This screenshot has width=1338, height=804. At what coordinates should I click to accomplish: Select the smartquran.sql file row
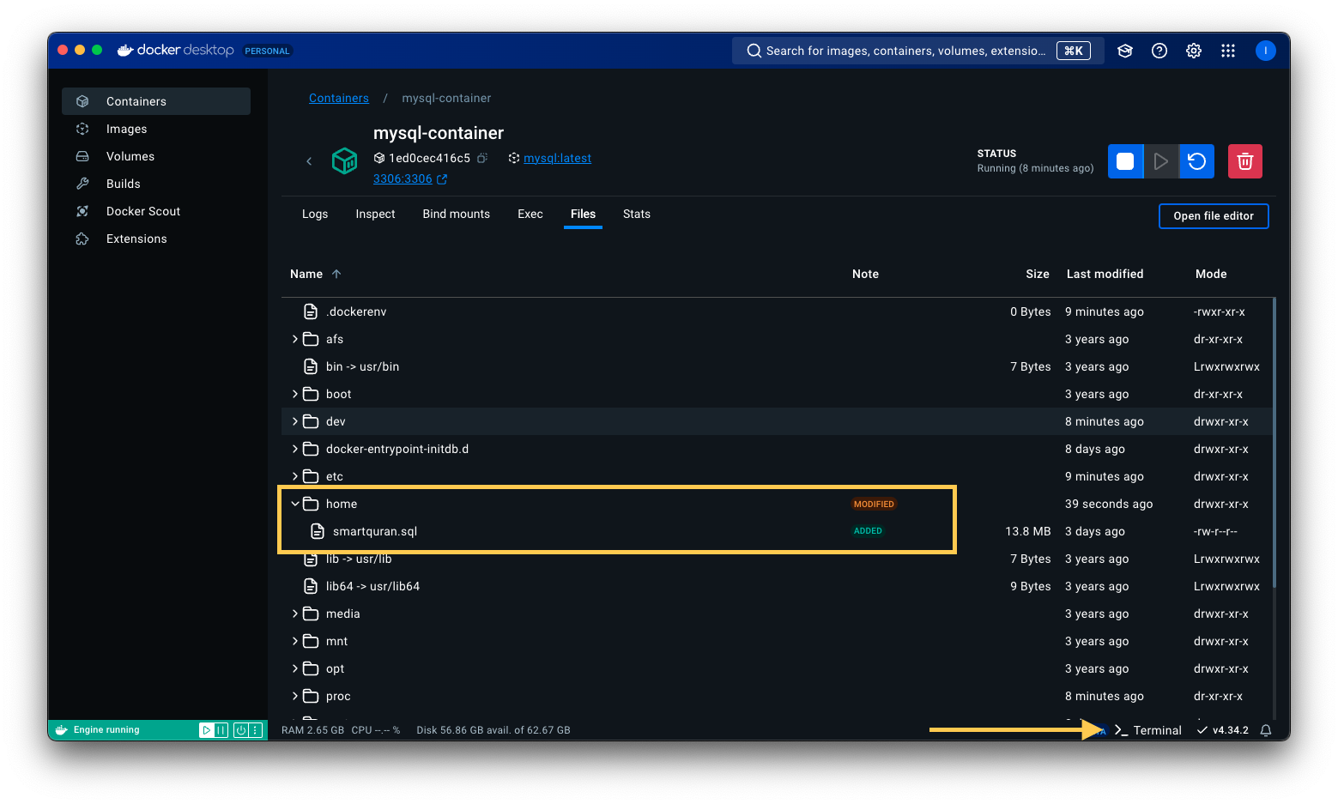pos(778,531)
